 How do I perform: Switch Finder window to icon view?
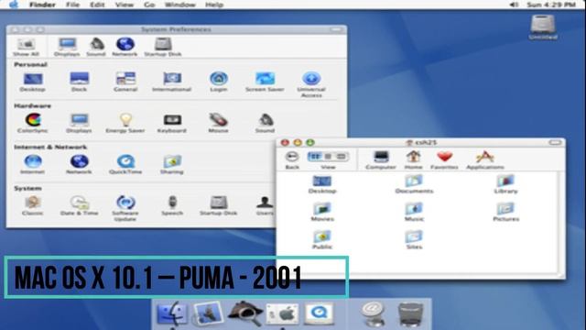coord(315,157)
